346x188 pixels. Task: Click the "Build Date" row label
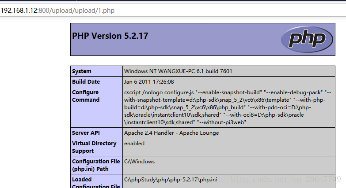(x=86, y=82)
